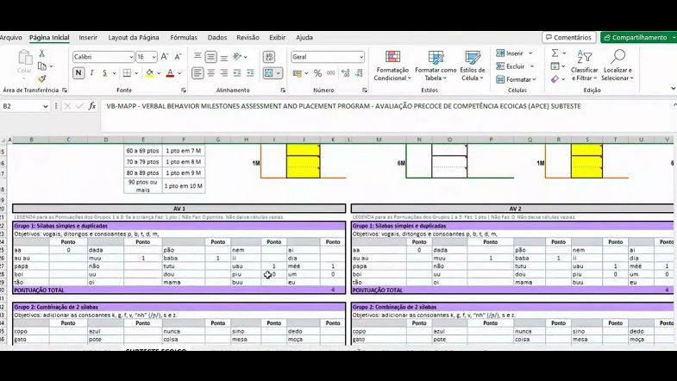Click the Insert Function fx icon
The height and width of the screenshot is (381, 677).
coord(92,106)
